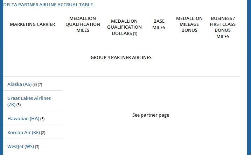
Task: Click footnote (3) next to Hawaiian (HA)
Action: [42, 119]
